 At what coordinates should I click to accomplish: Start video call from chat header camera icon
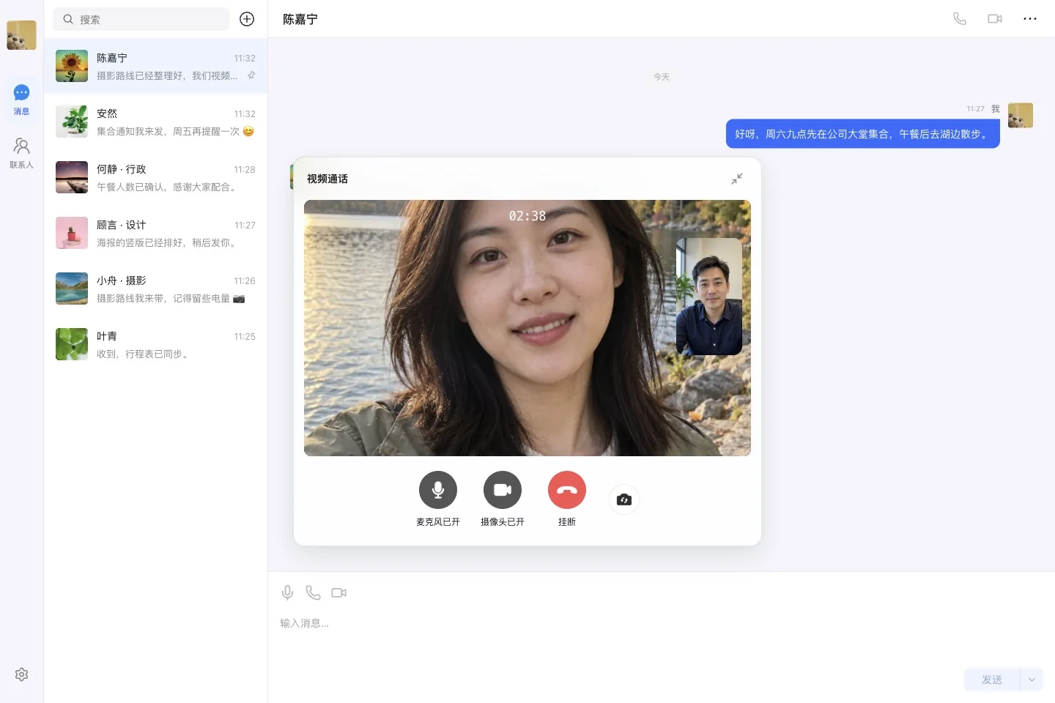point(995,19)
